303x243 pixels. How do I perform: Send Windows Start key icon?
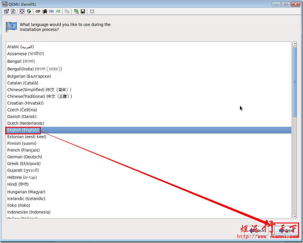(45, 11)
